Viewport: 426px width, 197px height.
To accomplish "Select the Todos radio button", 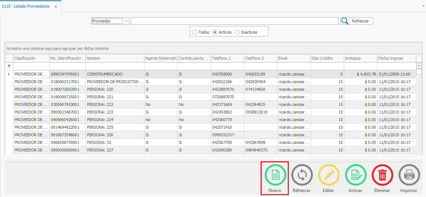I will pyautogui.click(x=195, y=32).
